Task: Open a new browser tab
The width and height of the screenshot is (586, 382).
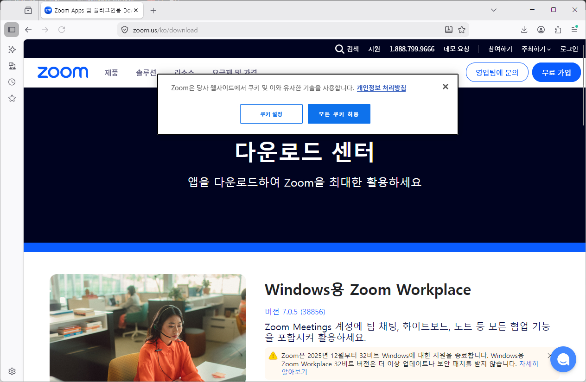Action: [x=153, y=10]
